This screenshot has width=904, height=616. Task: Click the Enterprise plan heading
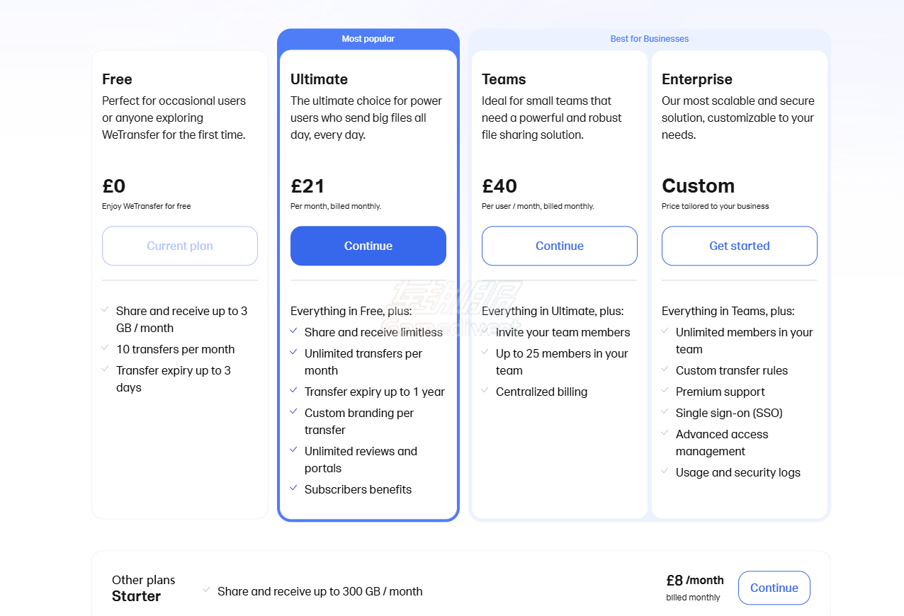697,79
